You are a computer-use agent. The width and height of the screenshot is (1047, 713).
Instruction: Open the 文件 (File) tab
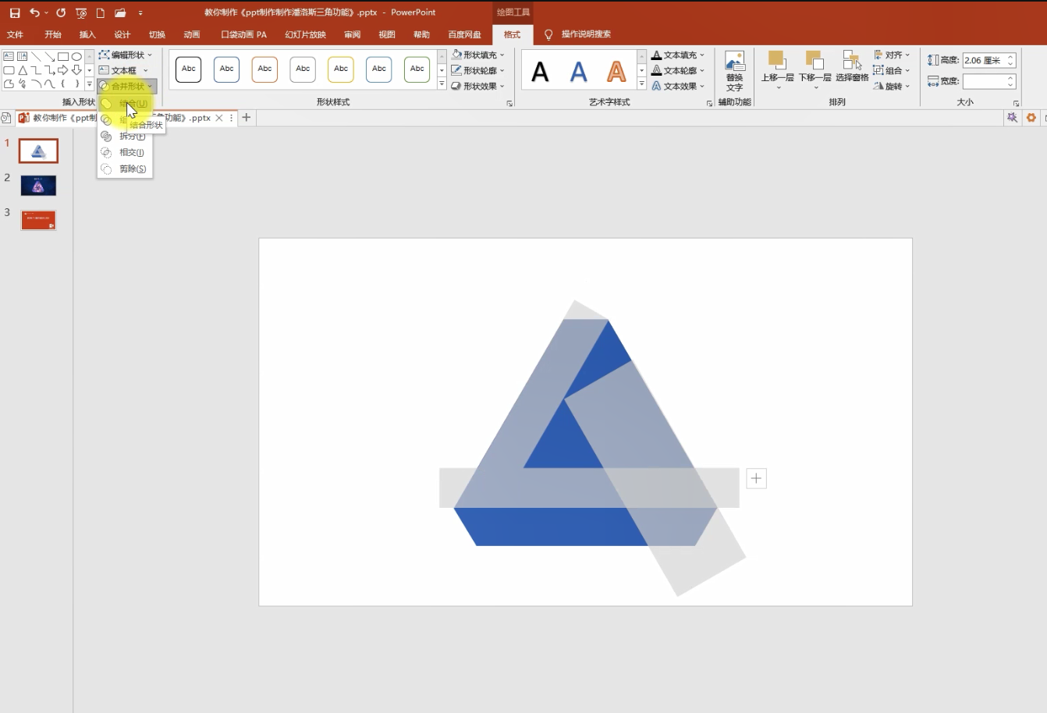15,34
